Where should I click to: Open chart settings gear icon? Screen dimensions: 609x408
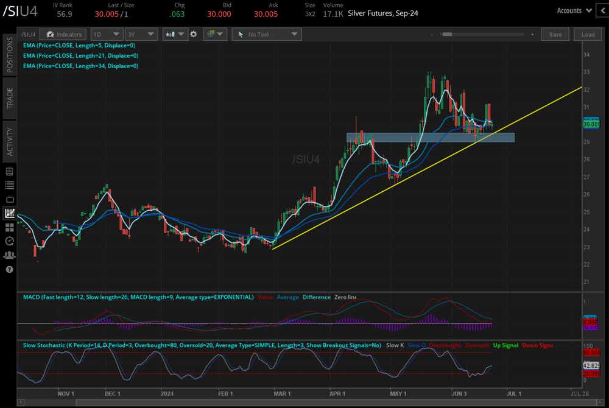194,35
